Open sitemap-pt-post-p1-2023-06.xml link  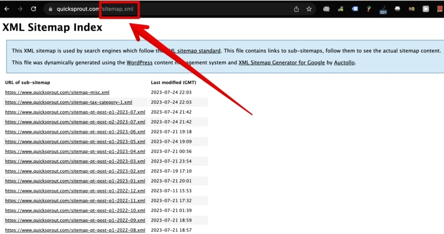[75, 132]
